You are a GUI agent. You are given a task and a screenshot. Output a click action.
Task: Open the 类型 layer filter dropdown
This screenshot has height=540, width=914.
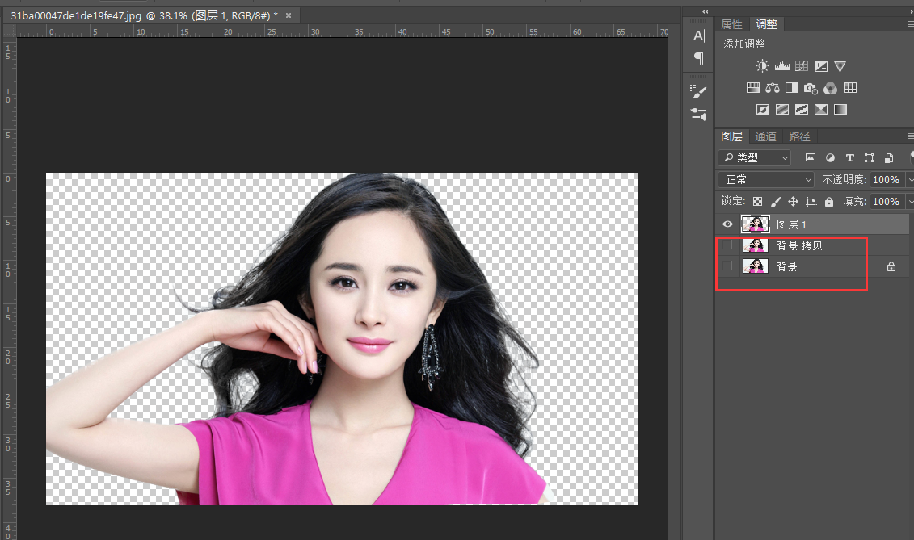[x=755, y=158]
